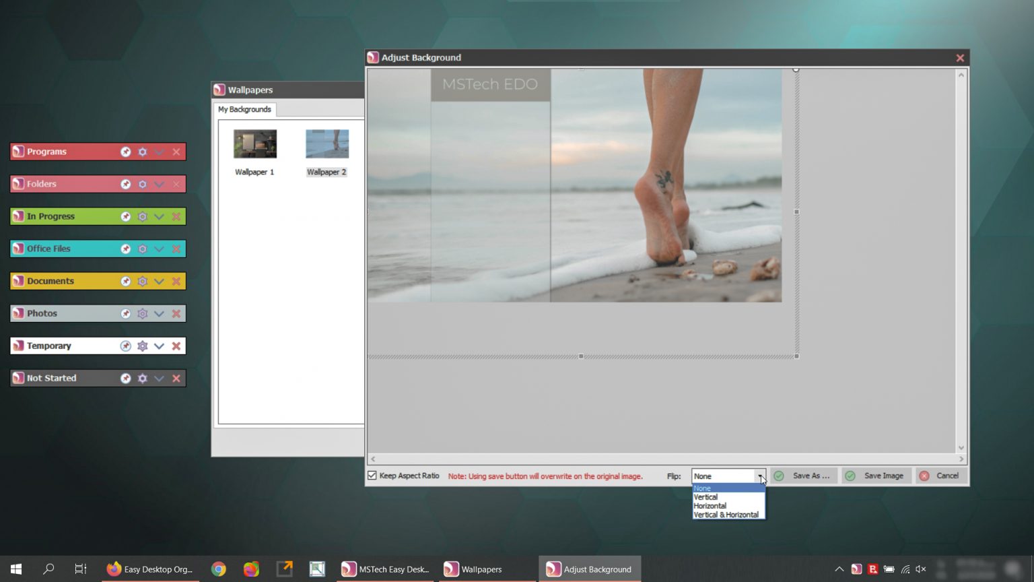1034x582 pixels.
Task: Expand the Programs bar chevron
Action: [160, 152]
